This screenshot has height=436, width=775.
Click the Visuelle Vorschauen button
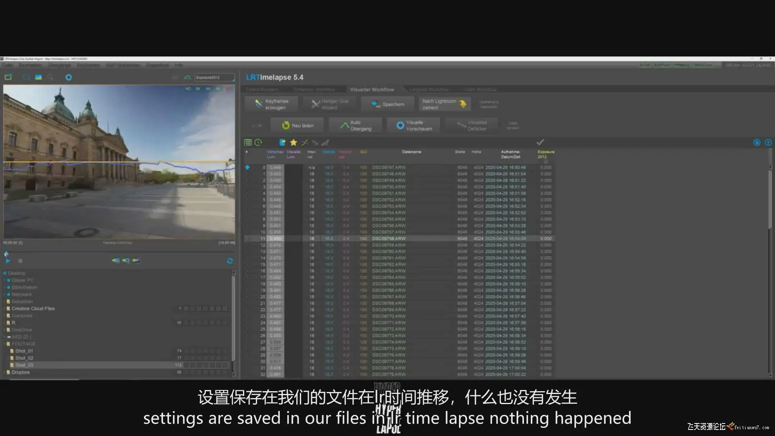pos(413,126)
